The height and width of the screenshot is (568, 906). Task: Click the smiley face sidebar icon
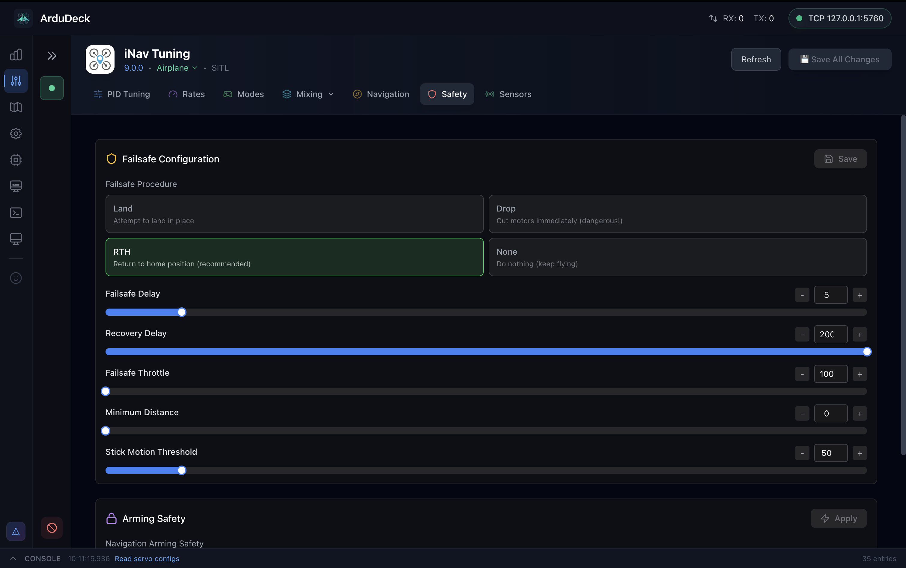16,278
